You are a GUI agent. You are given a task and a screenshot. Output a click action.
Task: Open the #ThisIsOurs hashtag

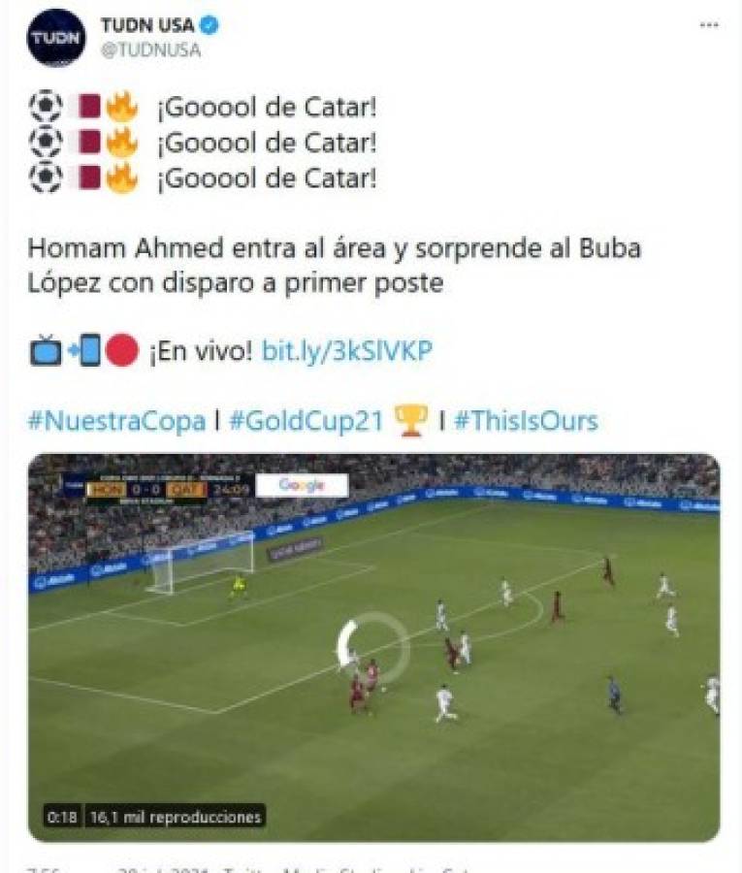coord(526,420)
